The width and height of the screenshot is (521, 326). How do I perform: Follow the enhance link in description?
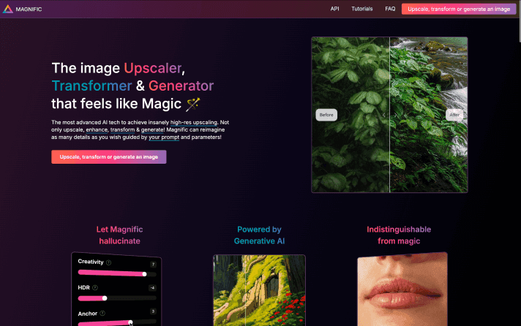click(97, 130)
